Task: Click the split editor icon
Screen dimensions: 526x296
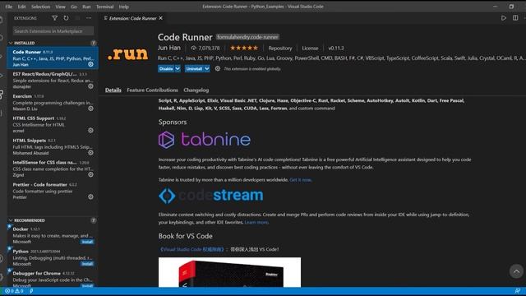Action: click(x=515, y=18)
